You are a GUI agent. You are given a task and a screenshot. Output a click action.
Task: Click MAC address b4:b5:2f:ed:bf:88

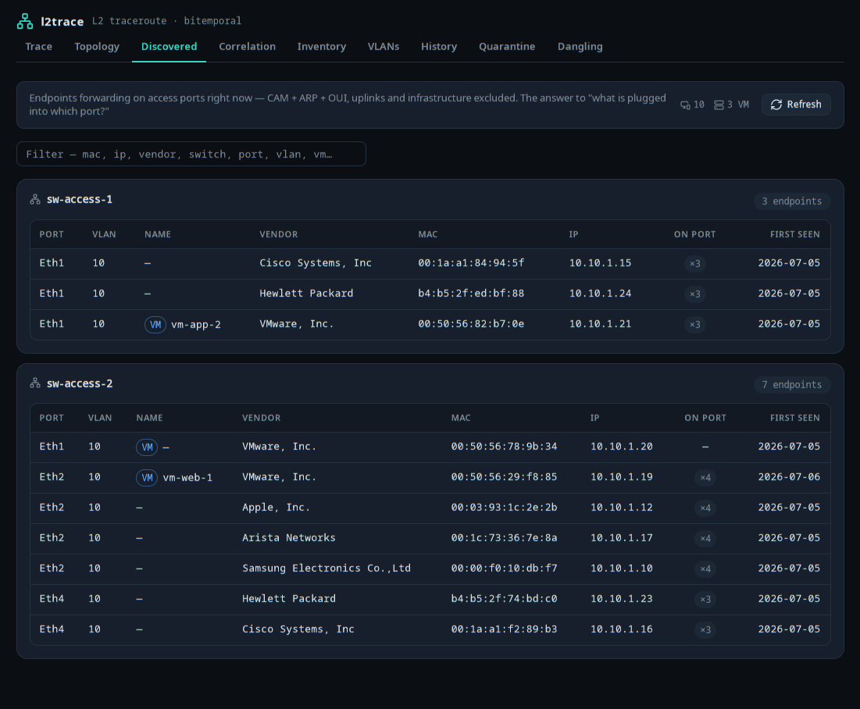(471, 294)
